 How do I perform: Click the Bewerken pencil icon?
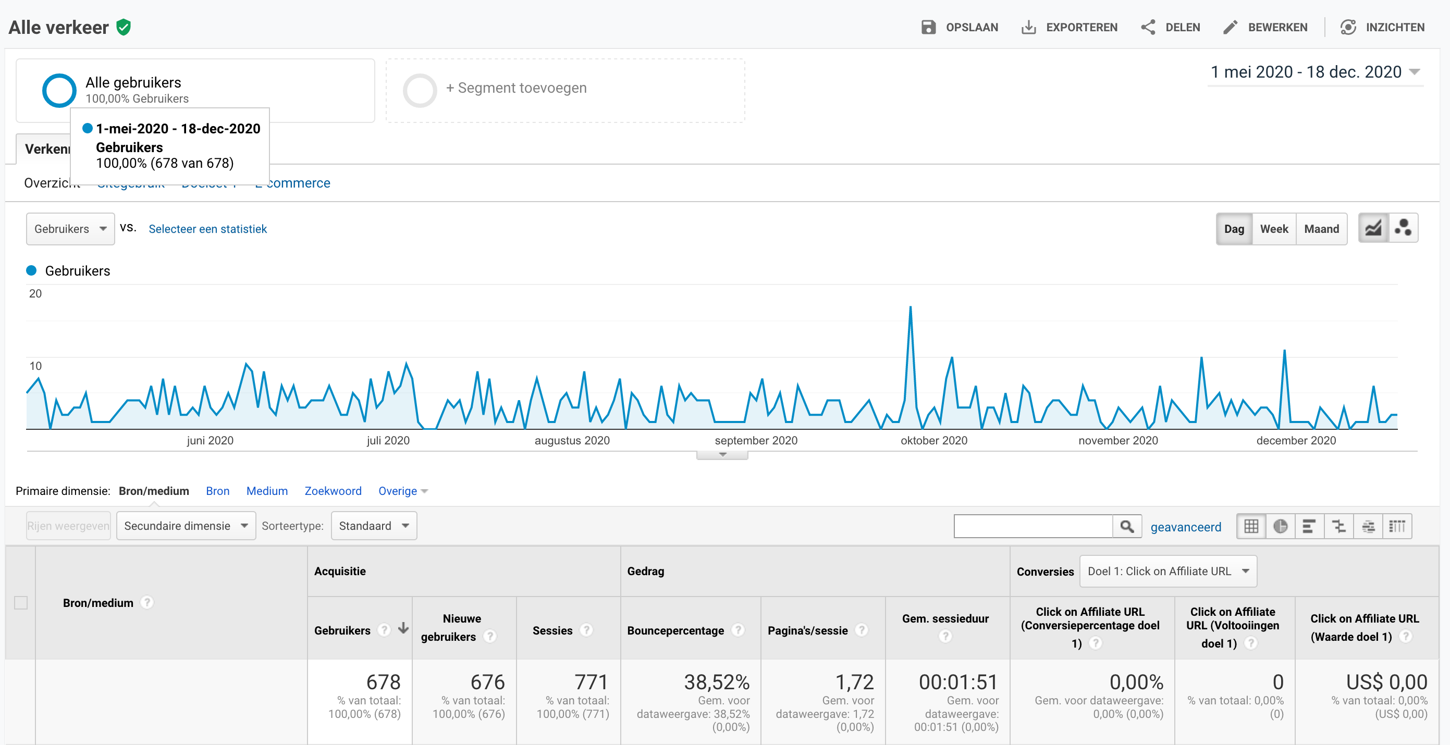(x=1231, y=27)
